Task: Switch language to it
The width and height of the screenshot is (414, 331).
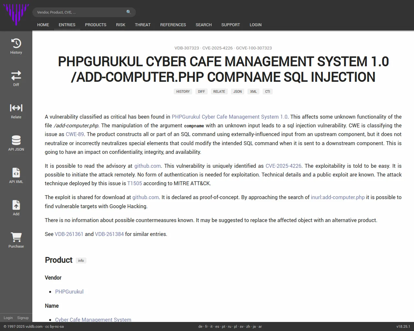Action: (x=212, y=326)
